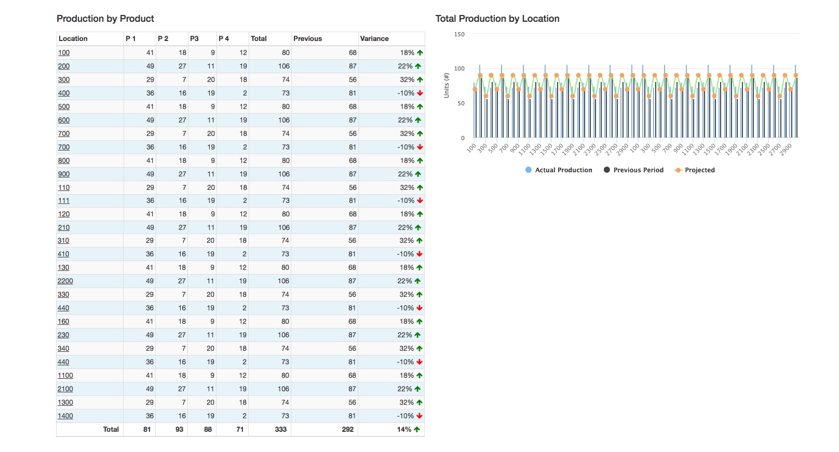Click the 106 total value in row 900
The image size is (839, 452).
(284, 174)
